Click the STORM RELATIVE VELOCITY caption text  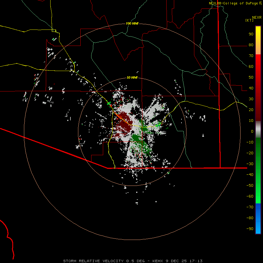pyautogui.click(x=93, y=261)
